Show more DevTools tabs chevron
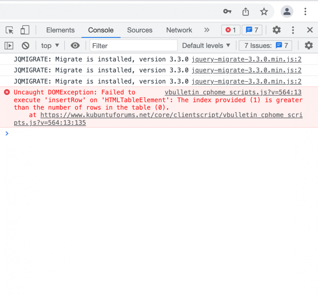This screenshot has height=295, width=318. 207,30
